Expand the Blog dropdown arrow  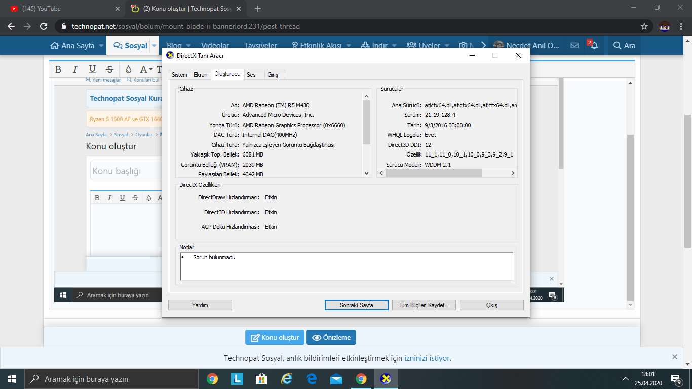188,46
